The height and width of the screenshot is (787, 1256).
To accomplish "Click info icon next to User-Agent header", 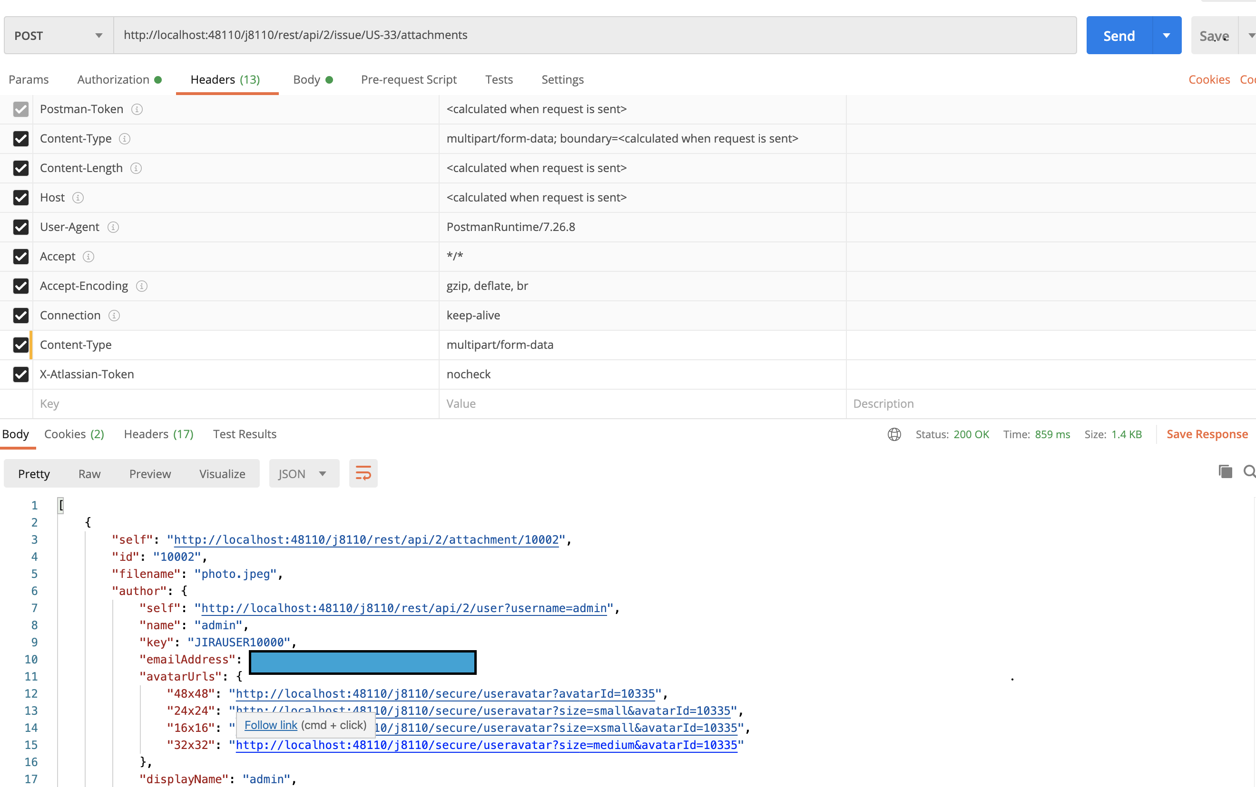I will (x=113, y=227).
